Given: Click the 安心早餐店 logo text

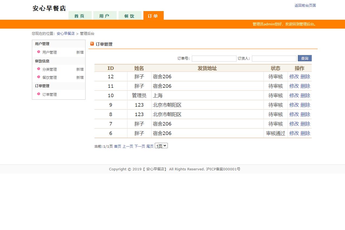Looking at the screenshot, I should tap(49, 8).
